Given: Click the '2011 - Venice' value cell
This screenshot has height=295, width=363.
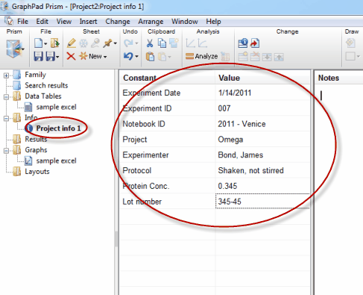Looking at the screenshot, I should coord(262,124).
